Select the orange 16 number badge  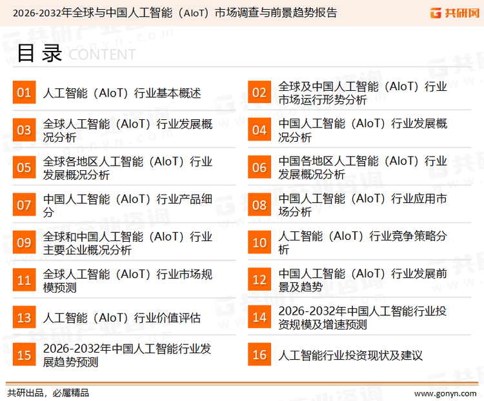(259, 355)
